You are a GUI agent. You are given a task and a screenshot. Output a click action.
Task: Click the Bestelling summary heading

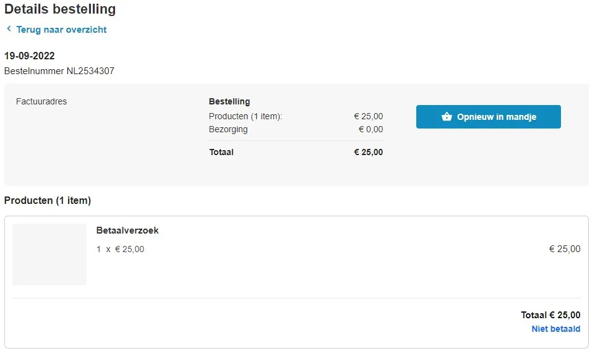click(x=229, y=101)
